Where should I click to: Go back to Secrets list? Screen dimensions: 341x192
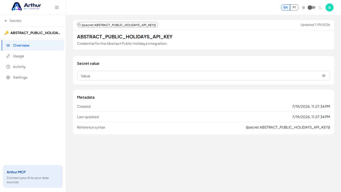point(13,21)
